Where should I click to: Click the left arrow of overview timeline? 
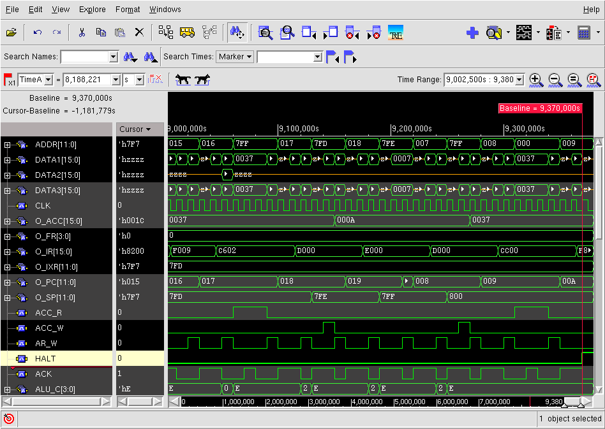click(x=174, y=402)
